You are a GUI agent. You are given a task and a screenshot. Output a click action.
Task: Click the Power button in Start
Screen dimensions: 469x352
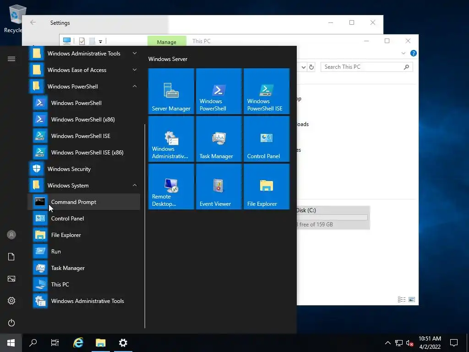pos(11,323)
